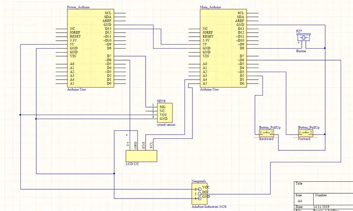353x211 pixels.
Task: Click the VCC pin on sound sensor
Action: click(x=163, y=115)
